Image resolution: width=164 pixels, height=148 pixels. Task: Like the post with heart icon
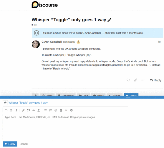128,80
